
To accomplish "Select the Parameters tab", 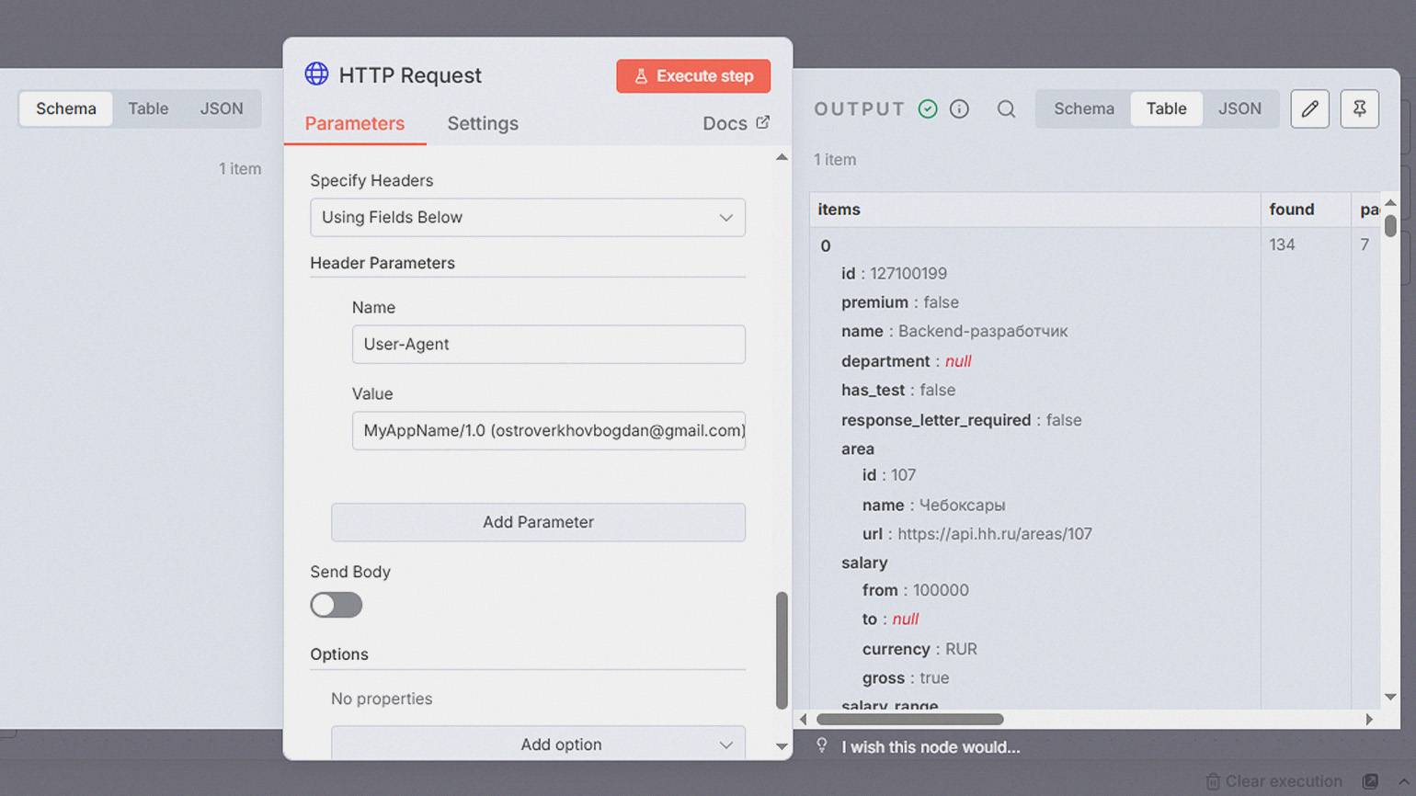I will pyautogui.click(x=354, y=123).
